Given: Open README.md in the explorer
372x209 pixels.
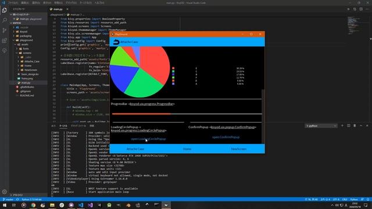Looking at the screenshot, I should (x=27, y=95).
